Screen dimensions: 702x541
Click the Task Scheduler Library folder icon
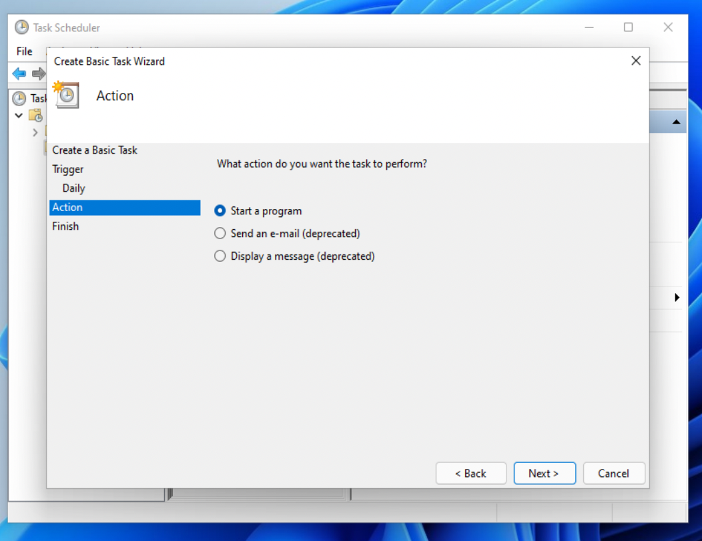pos(35,116)
